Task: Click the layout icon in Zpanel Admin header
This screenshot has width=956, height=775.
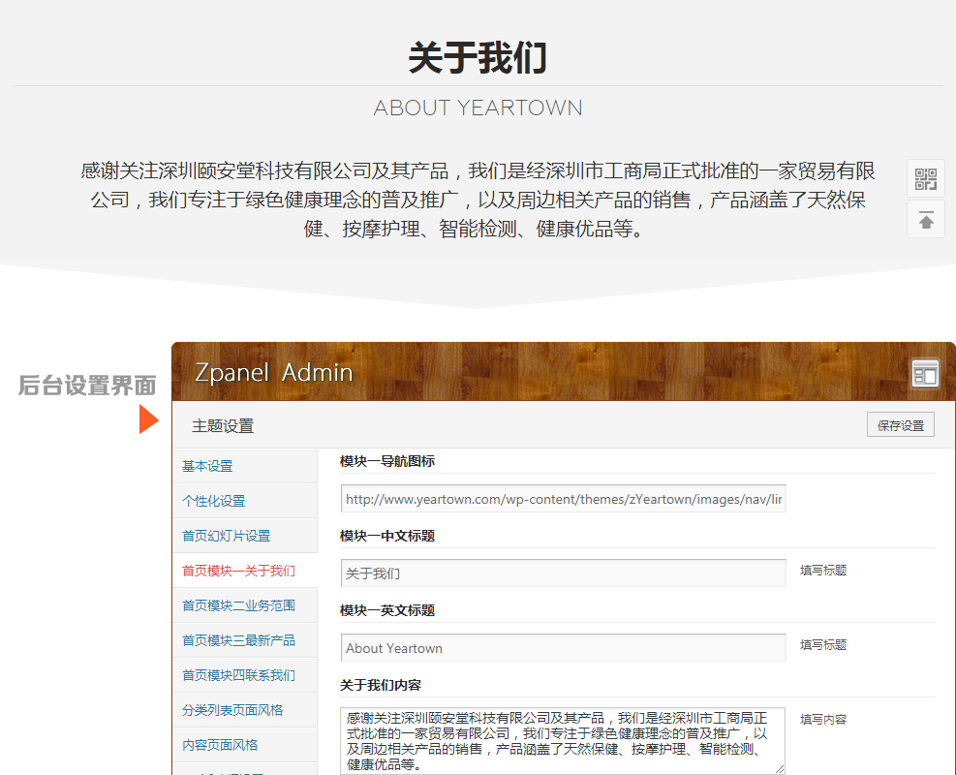Action: [925, 373]
